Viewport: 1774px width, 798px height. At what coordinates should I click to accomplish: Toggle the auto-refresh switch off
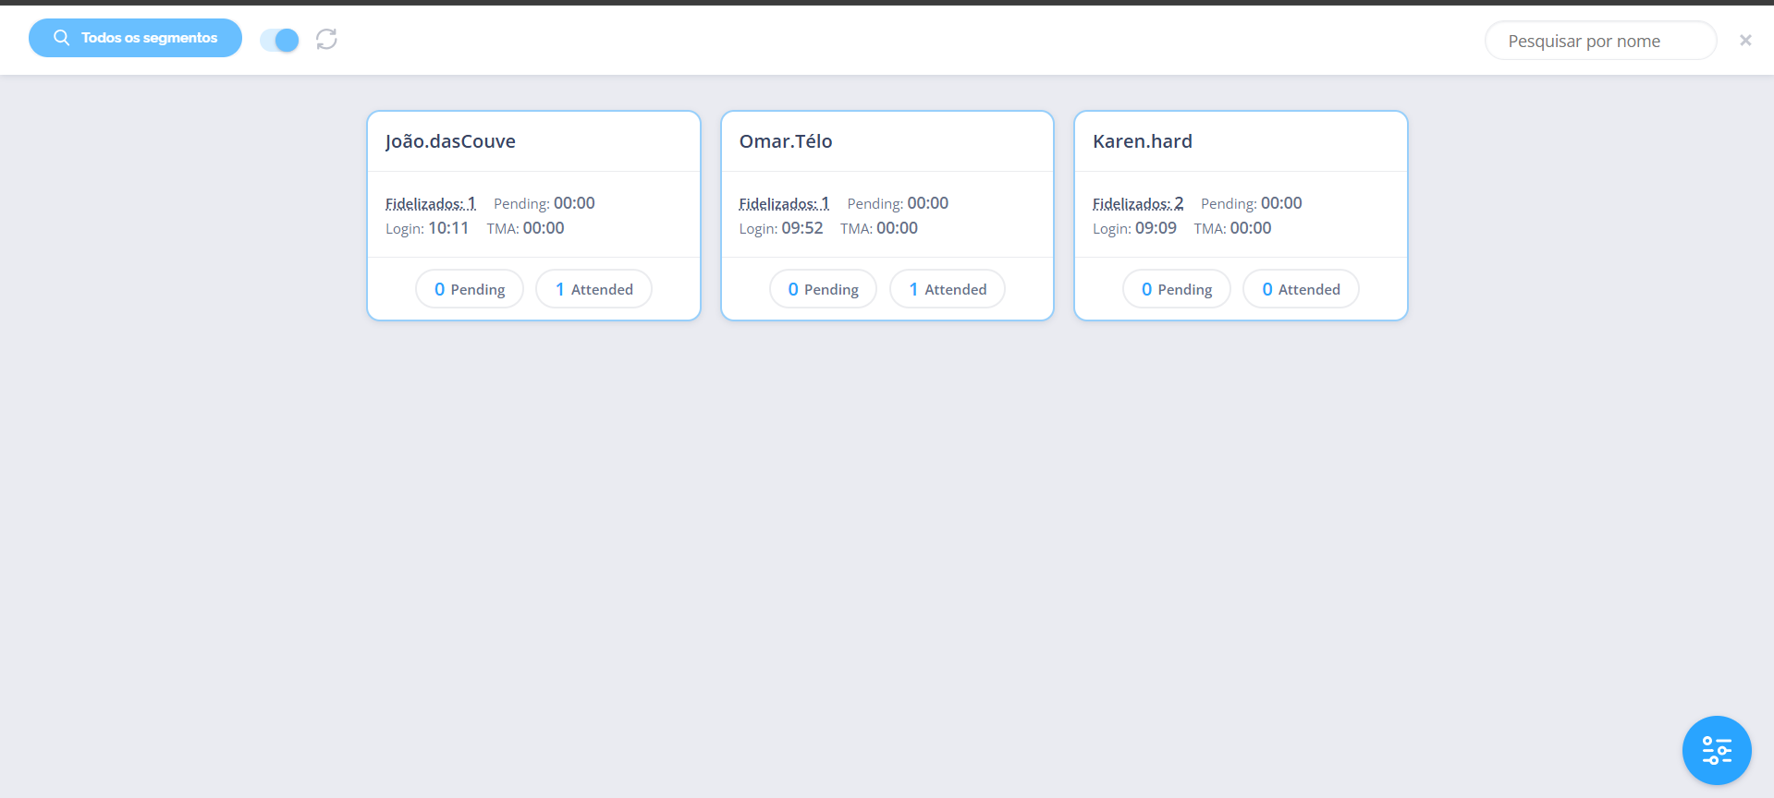pyautogui.click(x=279, y=40)
